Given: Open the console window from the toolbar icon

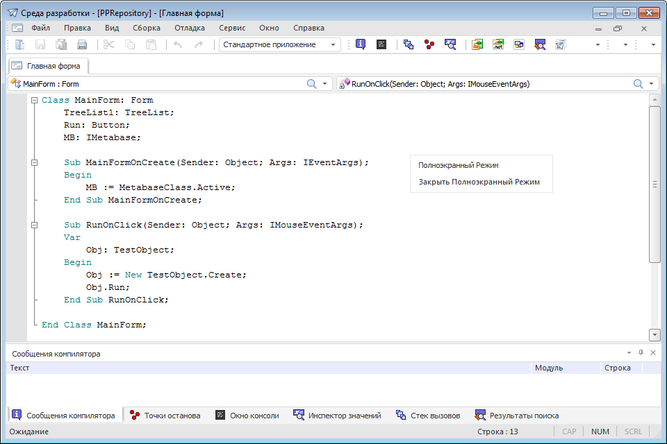Looking at the screenshot, I should pyautogui.click(x=381, y=44).
